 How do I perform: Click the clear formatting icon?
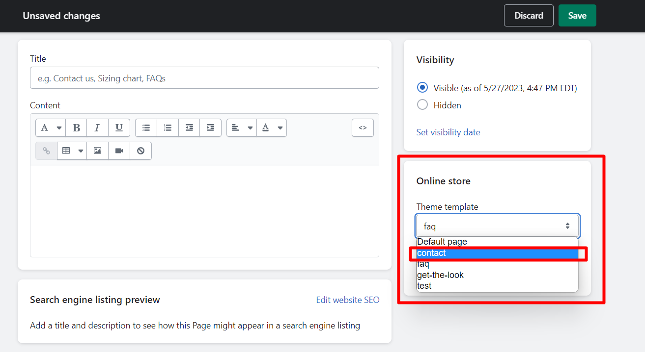140,151
